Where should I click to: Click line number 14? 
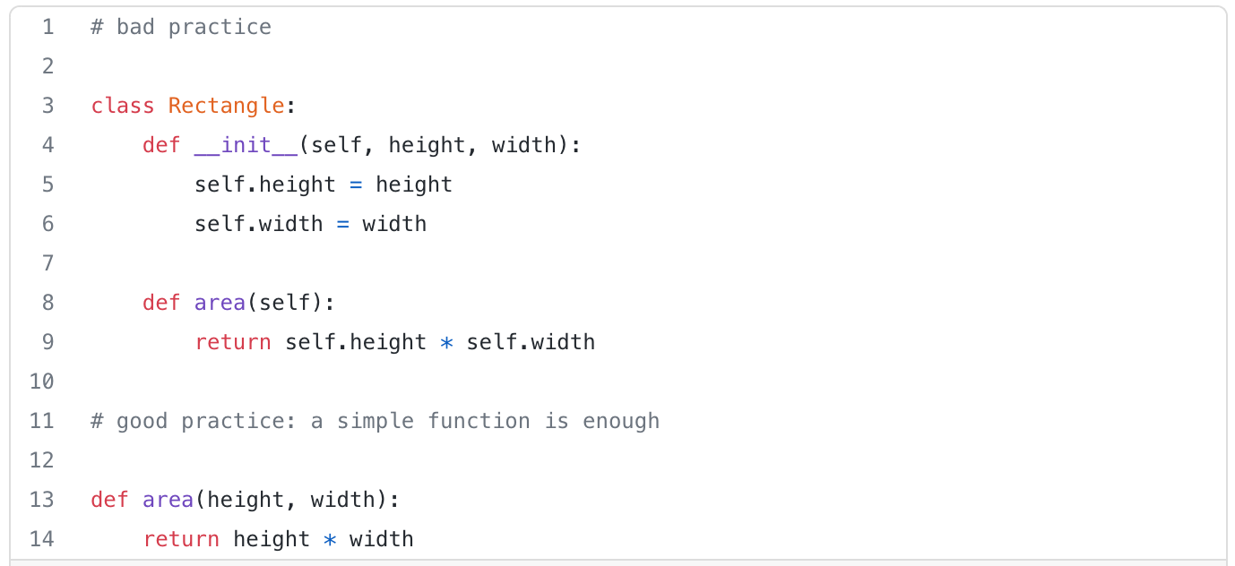pyautogui.click(x=42, y=539)
